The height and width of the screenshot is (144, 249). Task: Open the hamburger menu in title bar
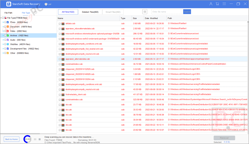224,4
